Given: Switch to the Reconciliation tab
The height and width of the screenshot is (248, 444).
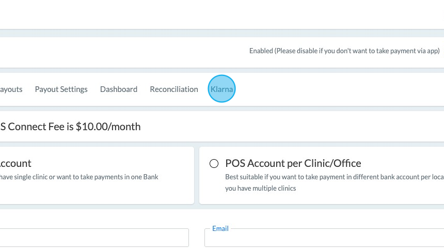Looking at the screenshot, I should coord(174,89).
